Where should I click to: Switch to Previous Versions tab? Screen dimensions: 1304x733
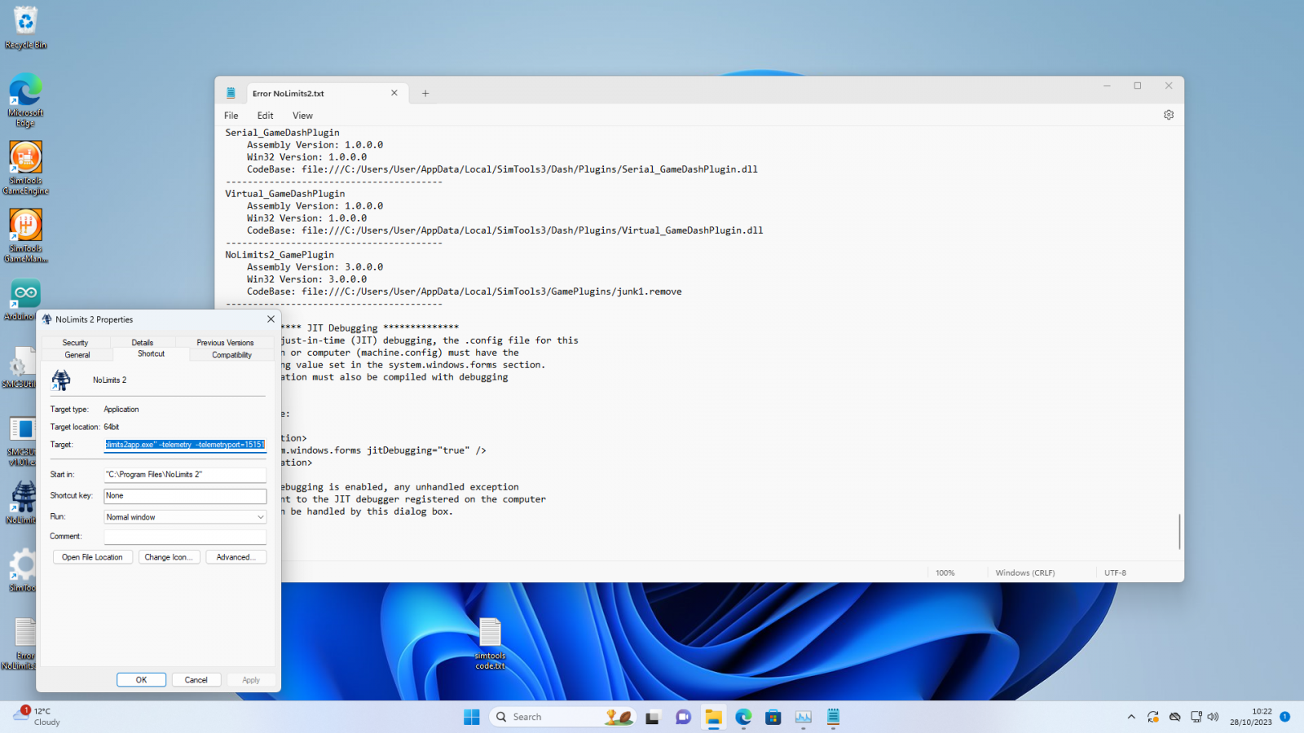tap(225, 343)
